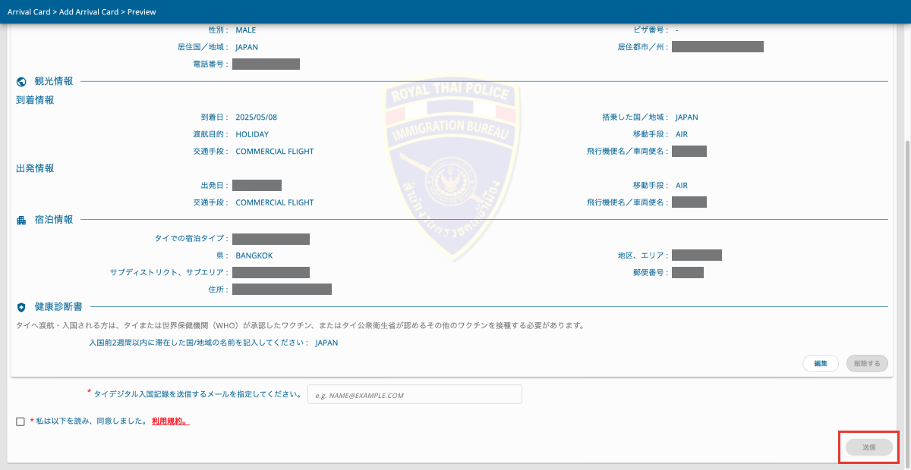Click the building icon beside 宿泊情報
The width and height of the screenshot is (911, 470).
tap(20, 218)
